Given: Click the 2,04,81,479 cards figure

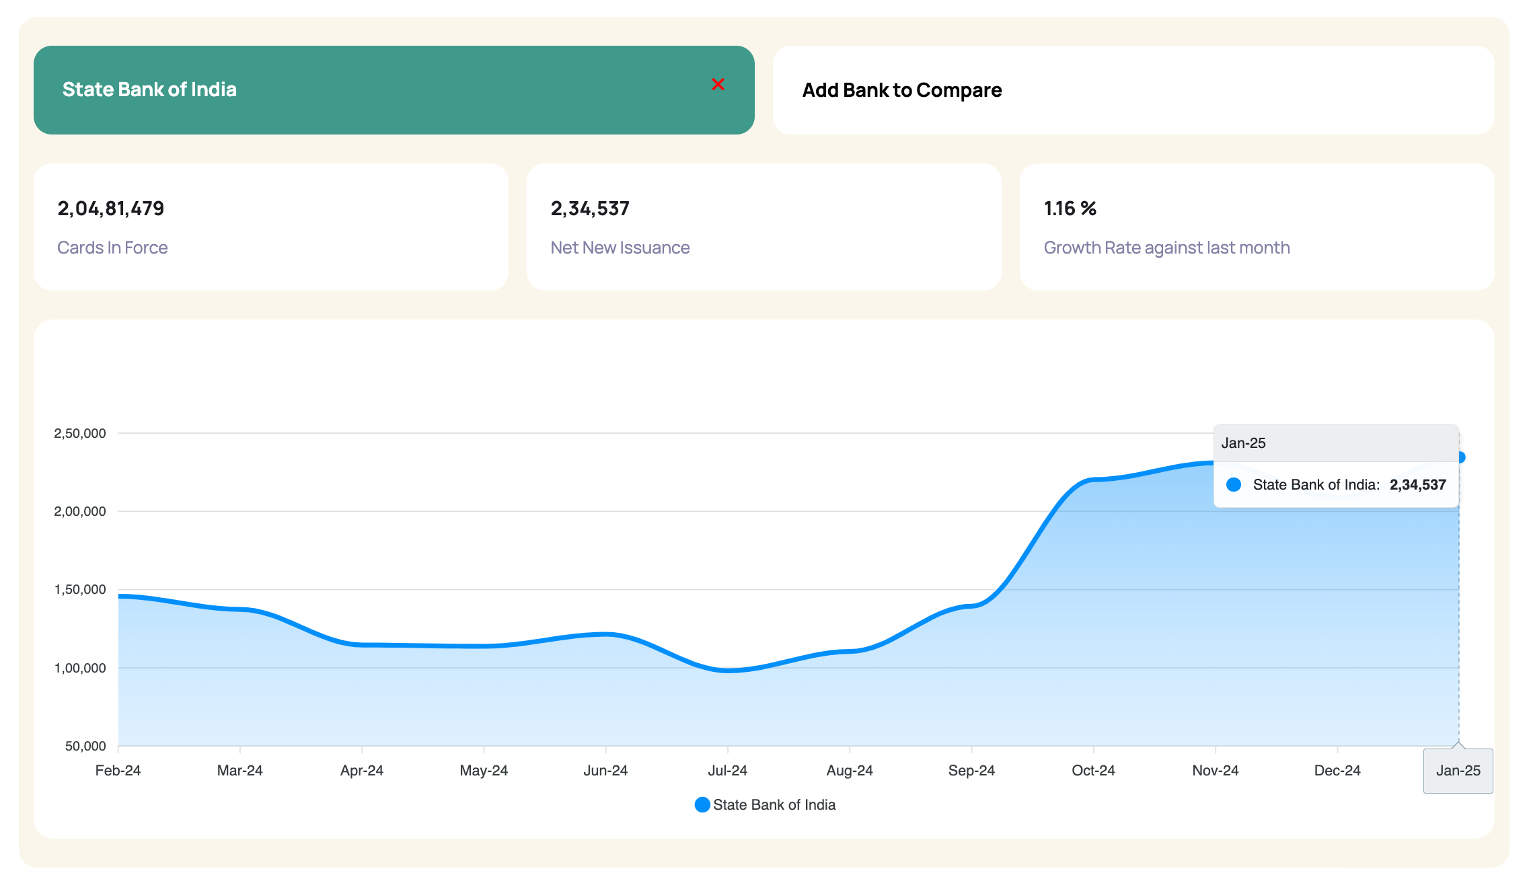Looking at the screenshot, I should 111,208.
